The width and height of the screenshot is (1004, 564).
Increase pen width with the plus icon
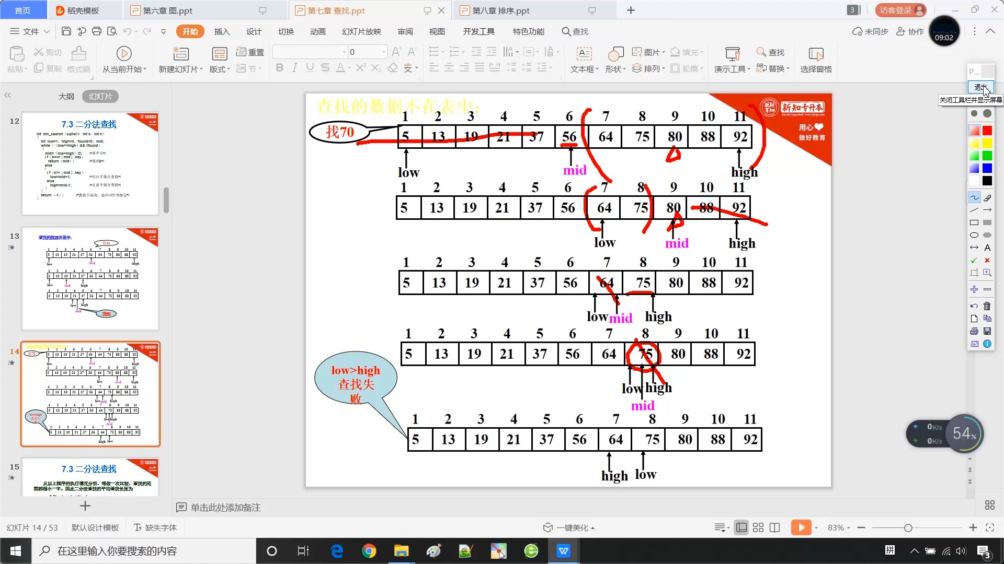[x=974, y=289]
